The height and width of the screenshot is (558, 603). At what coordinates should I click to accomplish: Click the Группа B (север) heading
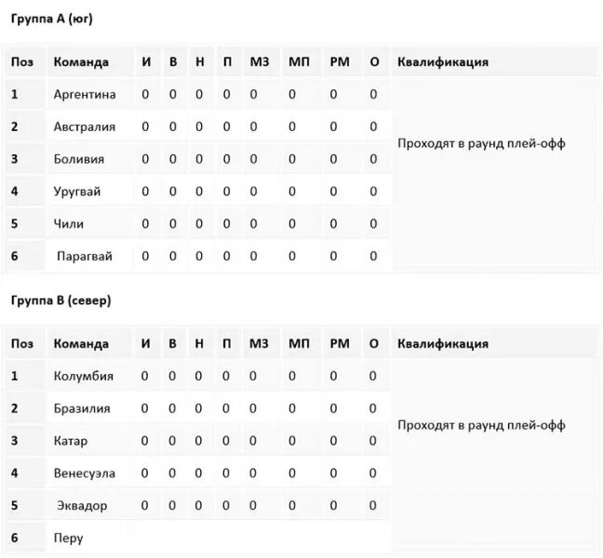(60, 300)
